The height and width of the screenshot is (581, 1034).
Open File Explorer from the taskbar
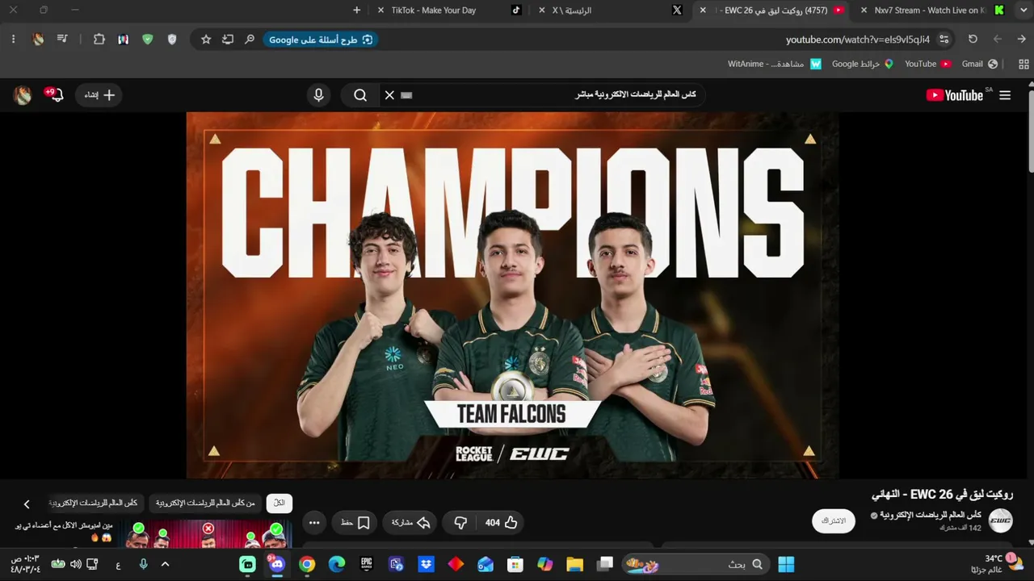coord(574,564)
